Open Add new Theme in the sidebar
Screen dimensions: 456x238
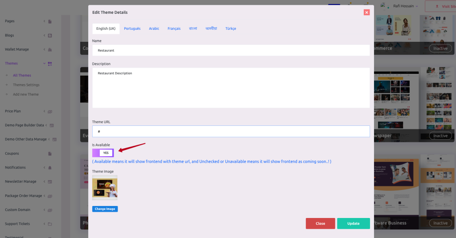point(25,94)
